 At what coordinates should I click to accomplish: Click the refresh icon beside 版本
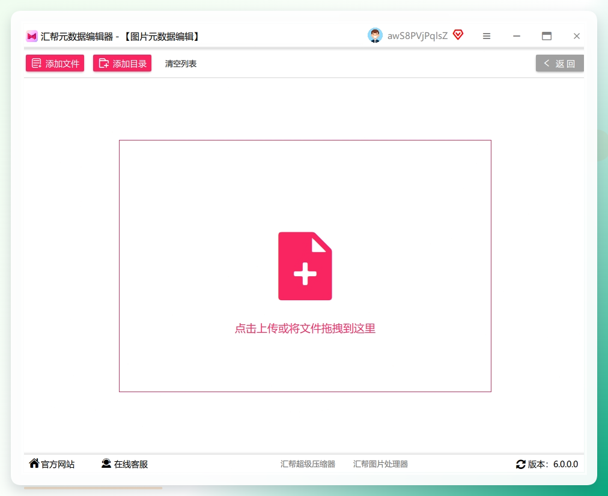point(521,464)
